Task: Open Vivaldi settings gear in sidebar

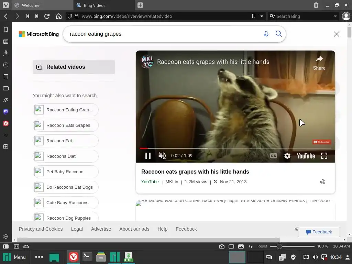Action: (6, 236)
